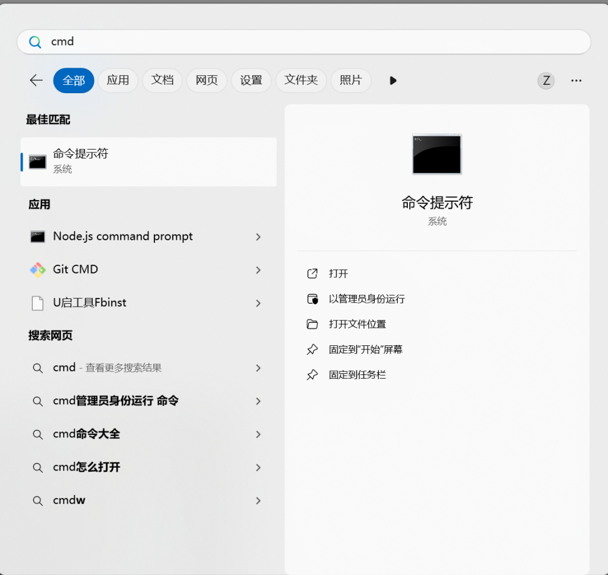The width and height of the screenshot is (608, 575).
Task: Pin 命令提示符 to taskbar via 固定到任务栏
Action: coord(356,374)
